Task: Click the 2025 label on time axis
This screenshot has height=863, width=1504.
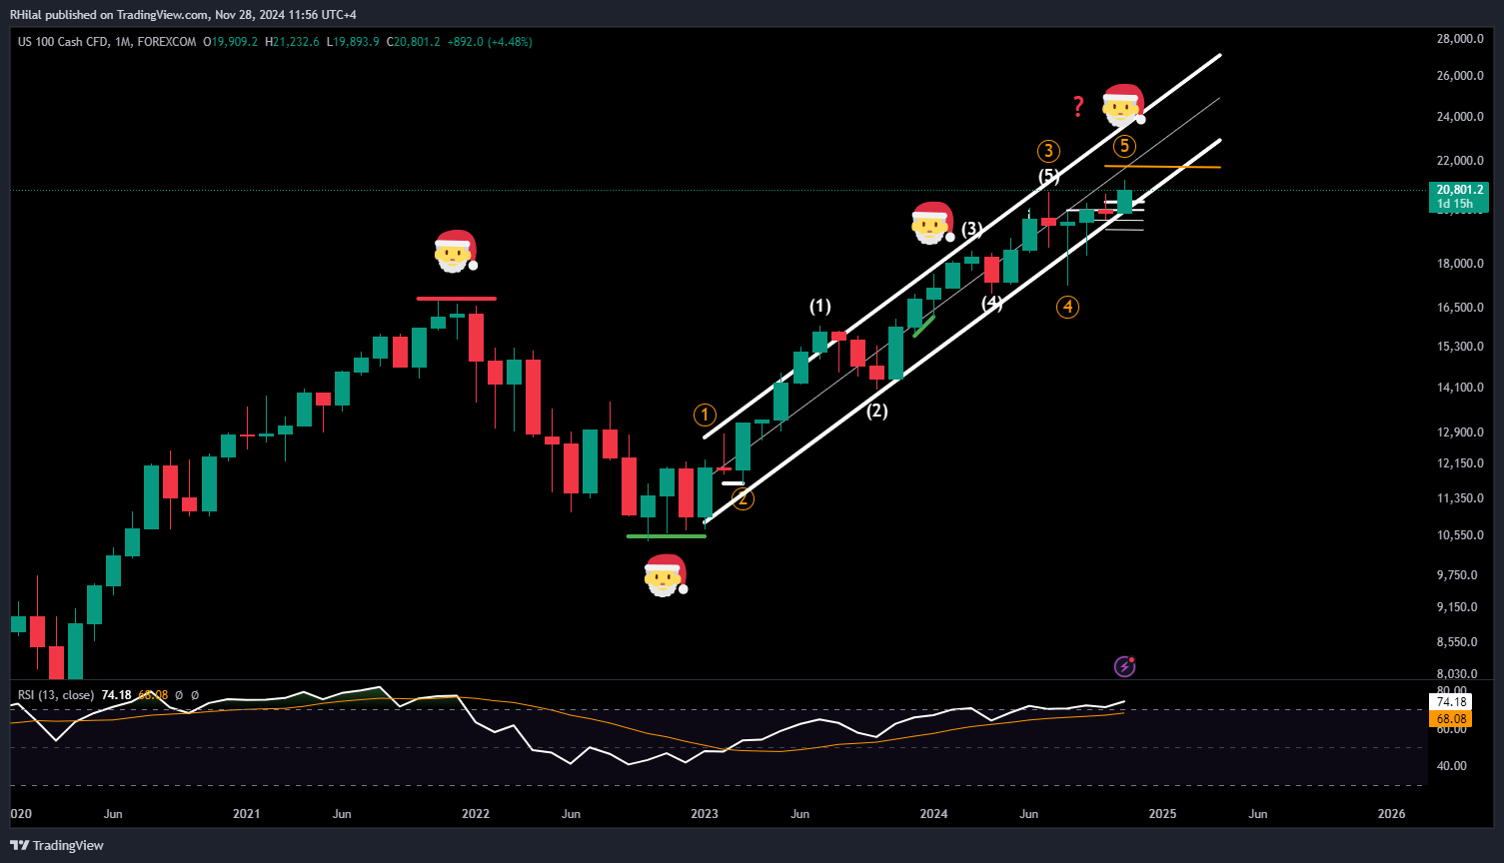Action: point(1162,814)
